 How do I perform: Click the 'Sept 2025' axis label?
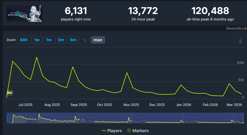pyautogui.click(x=79, y=105)
